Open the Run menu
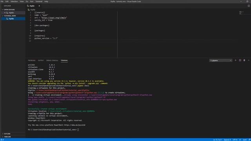The image size is (251, 141). pos(32,2)
